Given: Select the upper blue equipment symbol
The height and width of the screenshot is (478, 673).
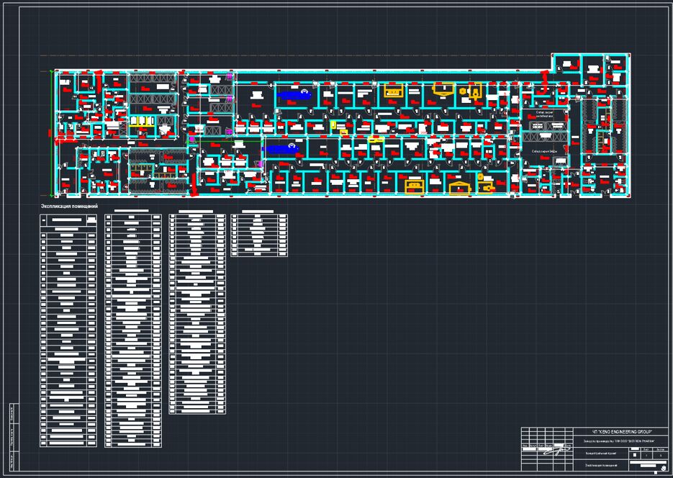Looking at the screenshot, I should pyautogui.click(x=292, y=94).
